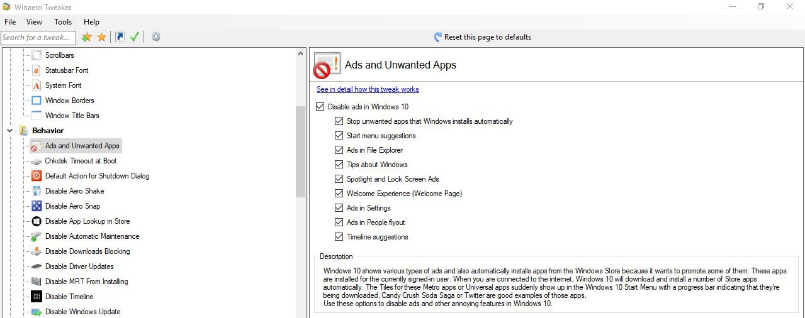Image resolution: width=805 pixels, height=318 pixels.
Task: Click the Disable Downloads Blocking icon
Action: [x=36, y=251]
